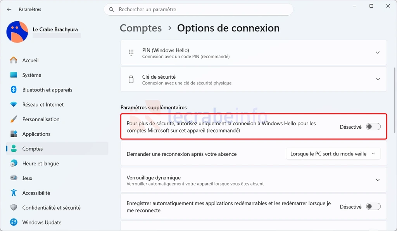Toggle auto-save restartable applications switch
This screenshot has width=397, height=231.
coord(373,207)
